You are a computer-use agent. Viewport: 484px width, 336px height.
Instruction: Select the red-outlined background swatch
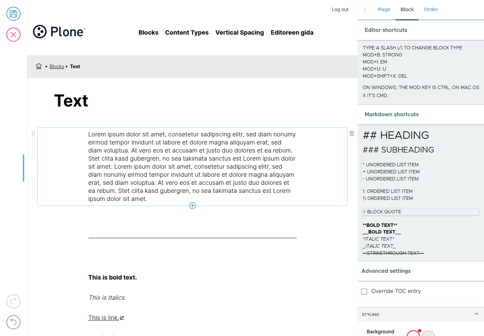point(413,333)
